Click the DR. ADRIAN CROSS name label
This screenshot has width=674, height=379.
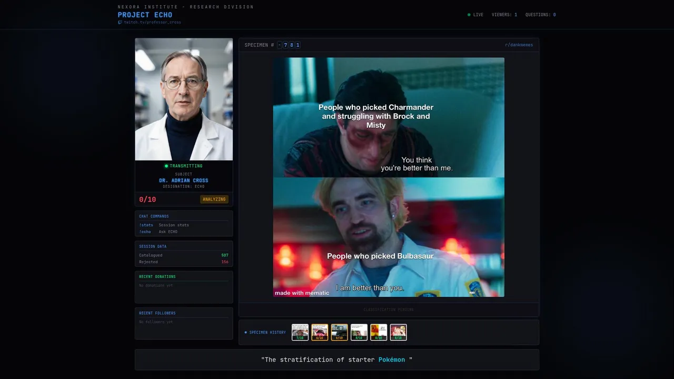click(184, 181)
